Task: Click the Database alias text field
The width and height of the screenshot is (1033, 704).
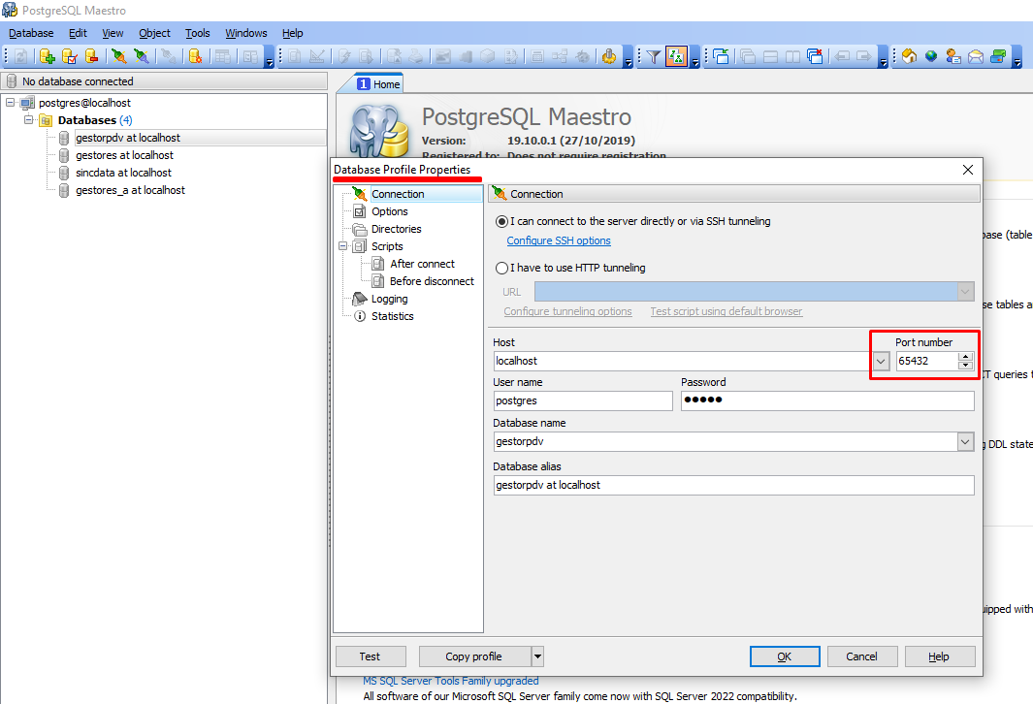Action: click(x=733, y=485)
